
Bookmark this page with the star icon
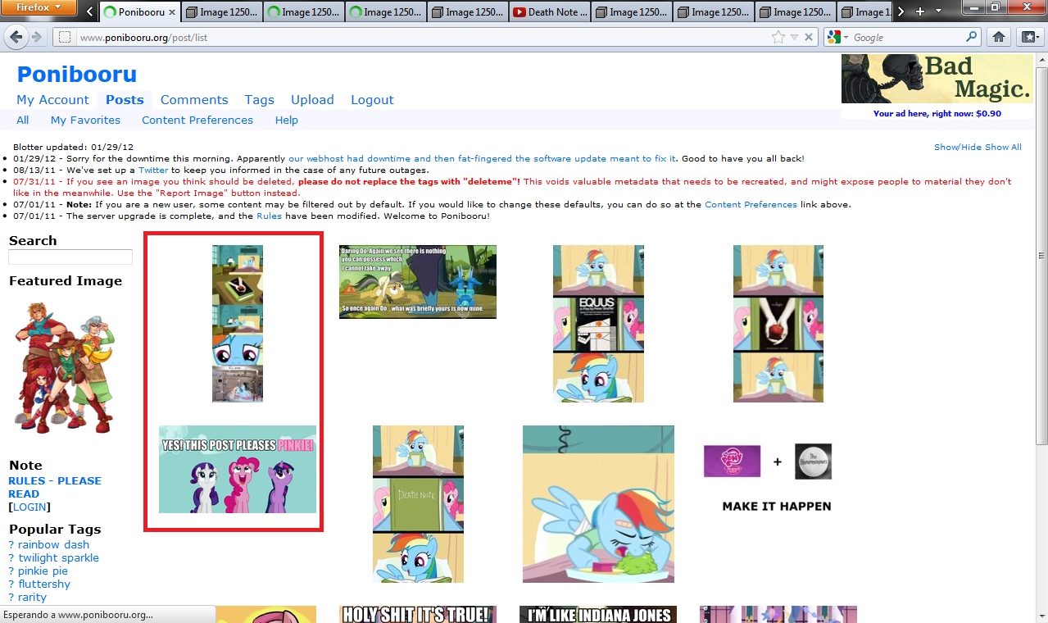pyautogui.click(x=778, y=37)
